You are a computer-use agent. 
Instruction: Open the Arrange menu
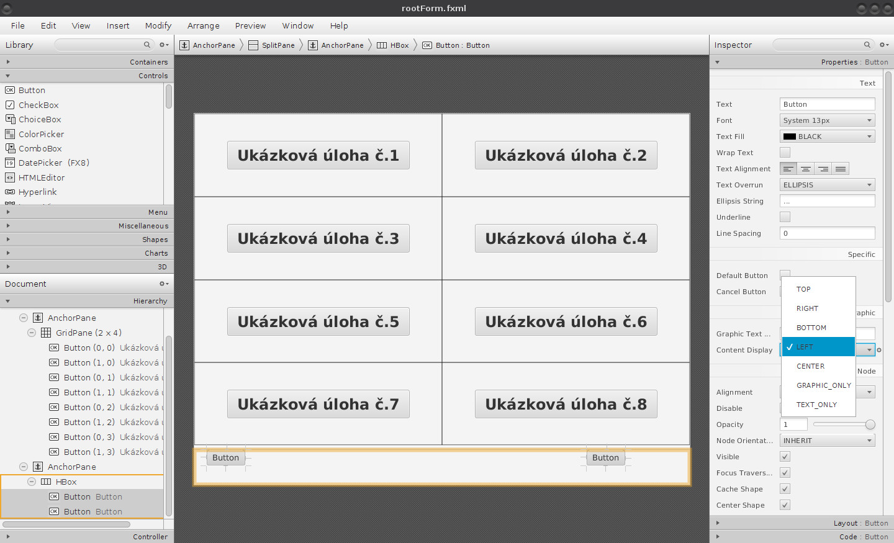(x=204, y=25)
